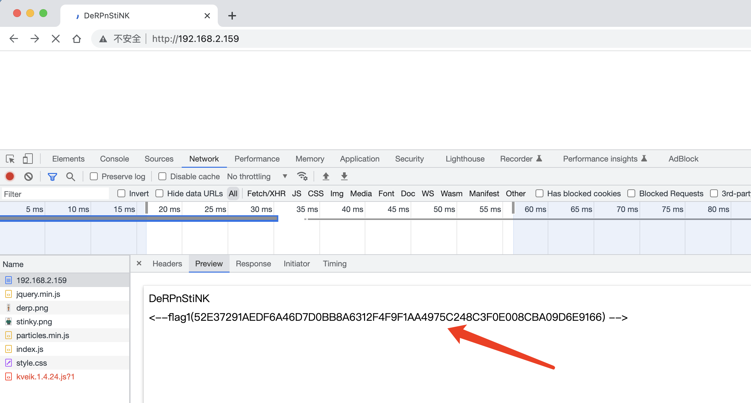The height and width of the screenshot is (403, 751).
Task: Switch to the Console panel tab
Action: point(114,159)
